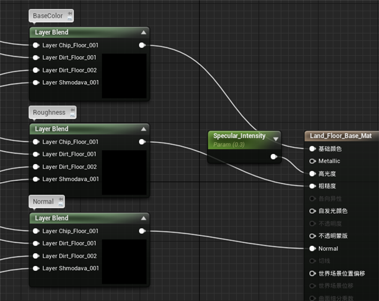Click Layer Shmodava_001 pin in Normal blend
The height and width of the screenshot is (301, 379).
(36, 268)
